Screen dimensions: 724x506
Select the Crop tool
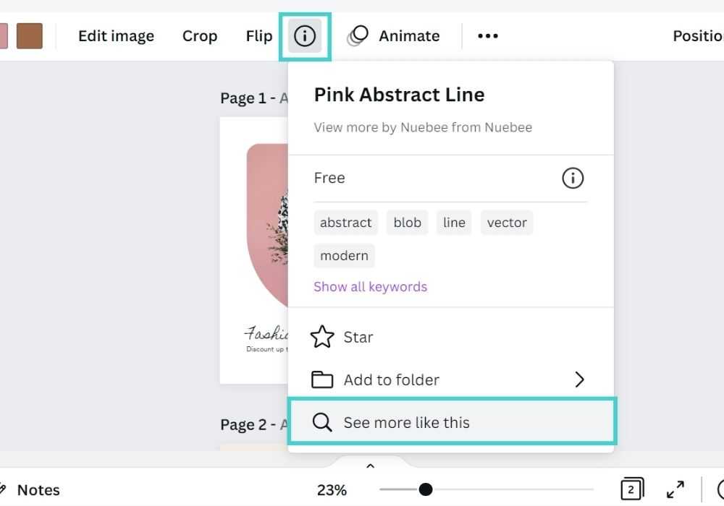click(200, 35)
